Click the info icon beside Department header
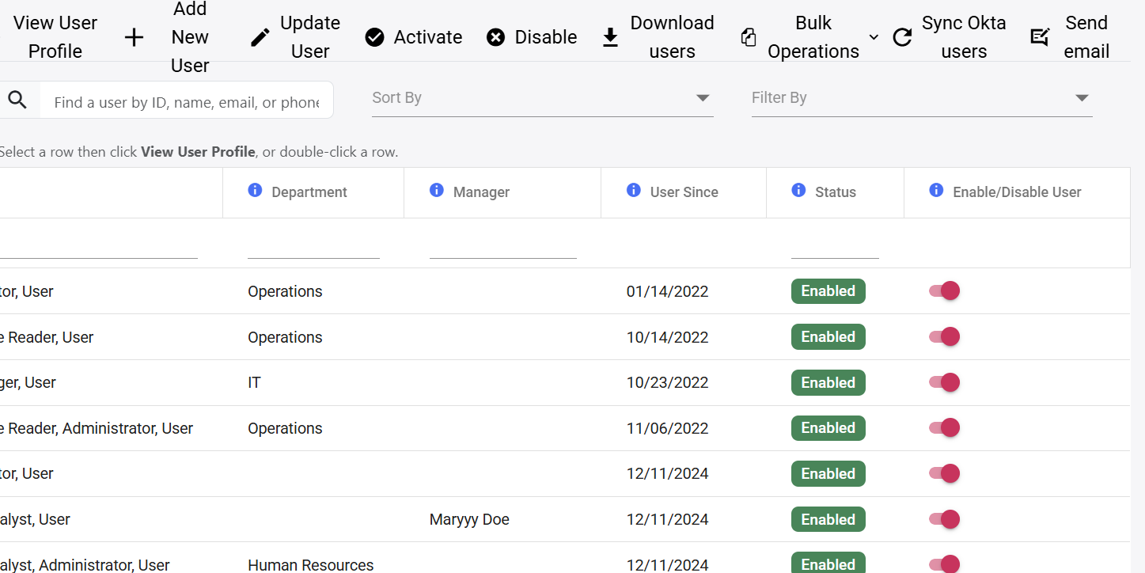1145x573 pixels. point(255,191)
